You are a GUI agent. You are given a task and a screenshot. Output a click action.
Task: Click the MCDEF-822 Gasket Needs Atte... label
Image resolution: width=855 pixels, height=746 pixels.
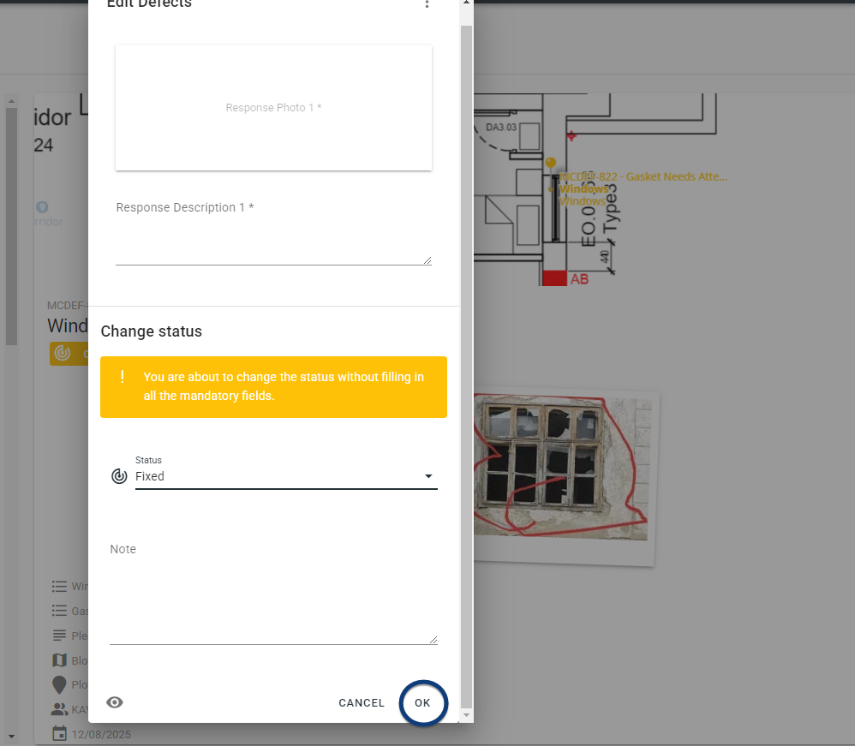click(x=643, y=176)
